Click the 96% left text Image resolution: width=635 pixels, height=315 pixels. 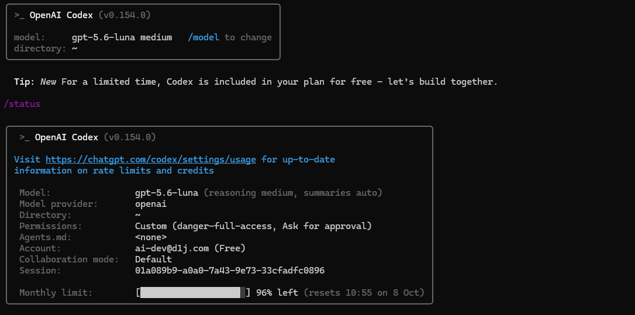pos(277,292)
